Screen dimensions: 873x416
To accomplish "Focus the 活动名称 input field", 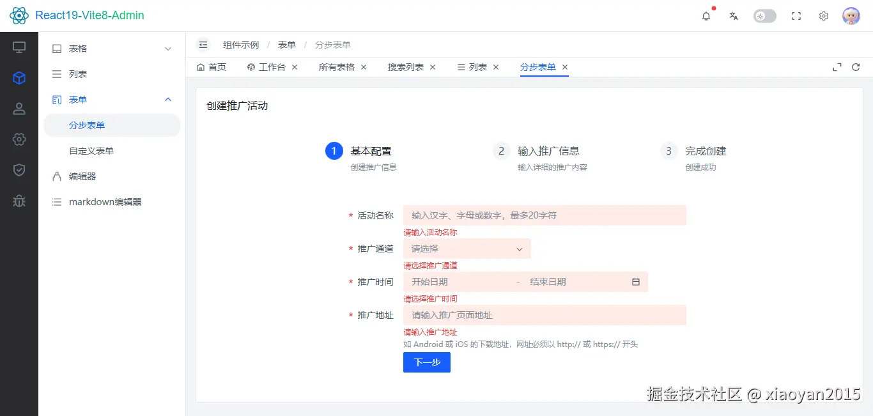I will coord(545,215).
